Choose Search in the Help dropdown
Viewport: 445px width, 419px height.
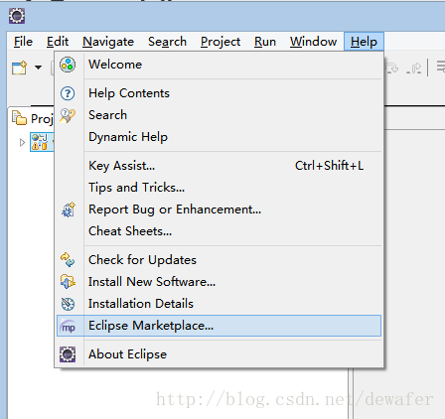219,115
